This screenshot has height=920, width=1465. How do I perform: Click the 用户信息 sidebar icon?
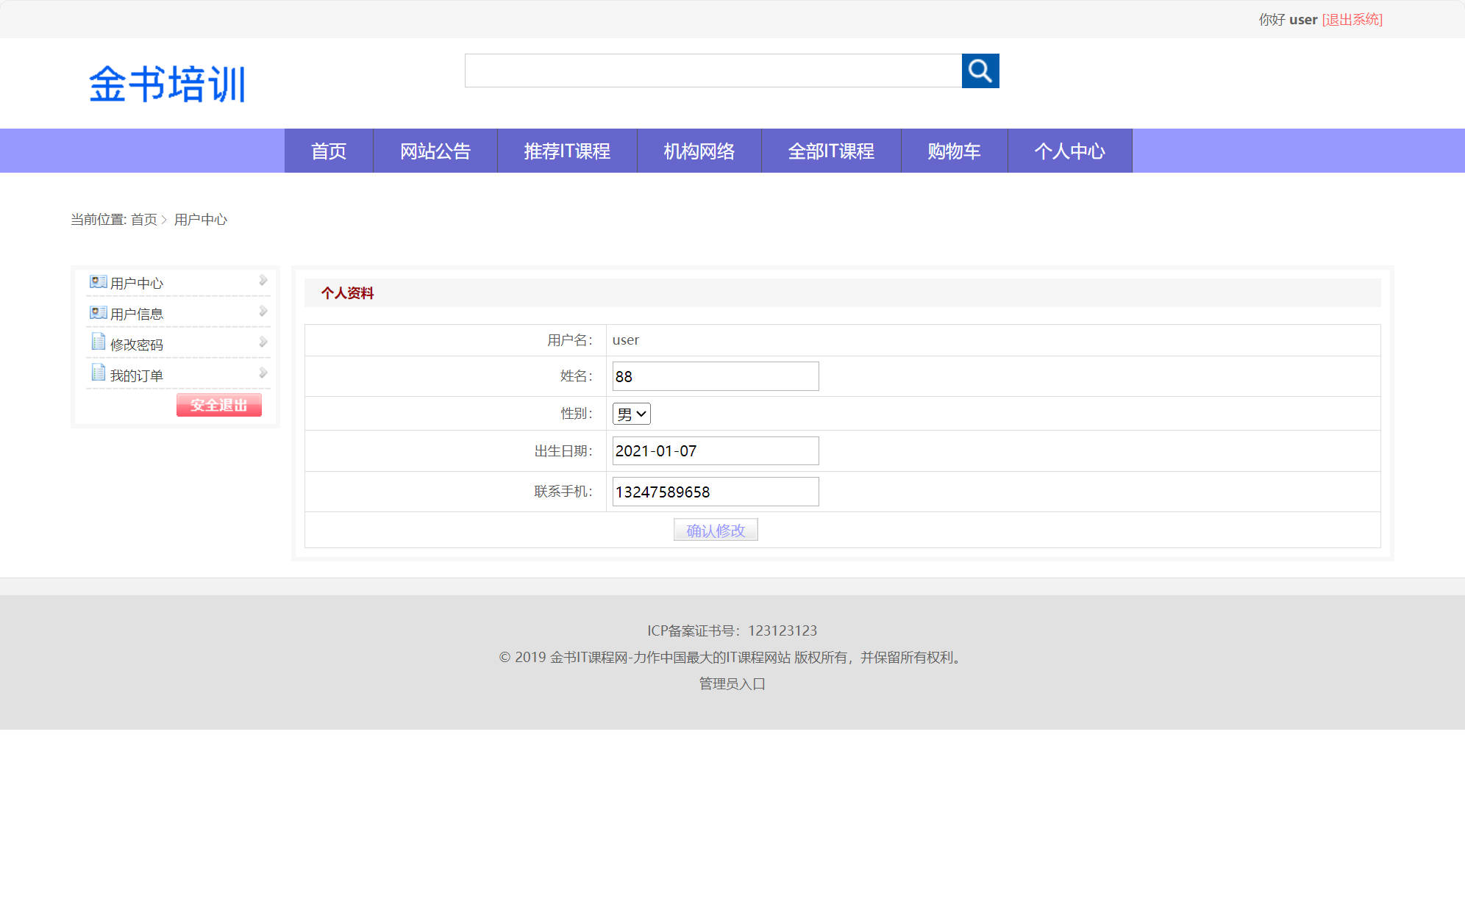pyautogui.click(x=96, y=312)
